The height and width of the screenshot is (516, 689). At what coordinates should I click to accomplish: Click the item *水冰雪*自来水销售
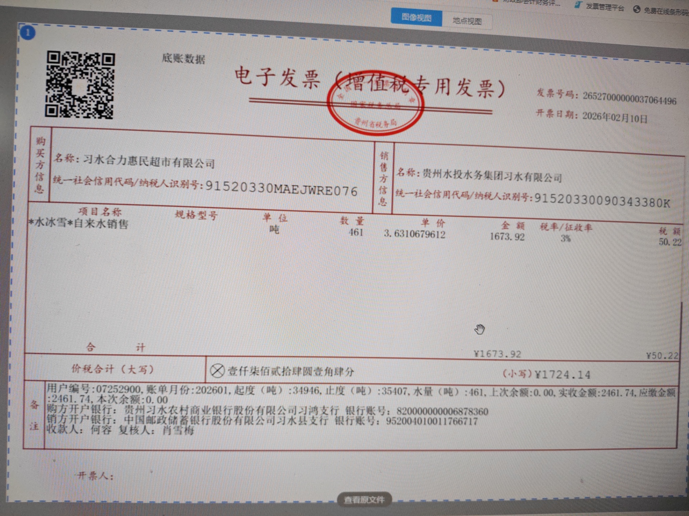click(x=78, y=223)
